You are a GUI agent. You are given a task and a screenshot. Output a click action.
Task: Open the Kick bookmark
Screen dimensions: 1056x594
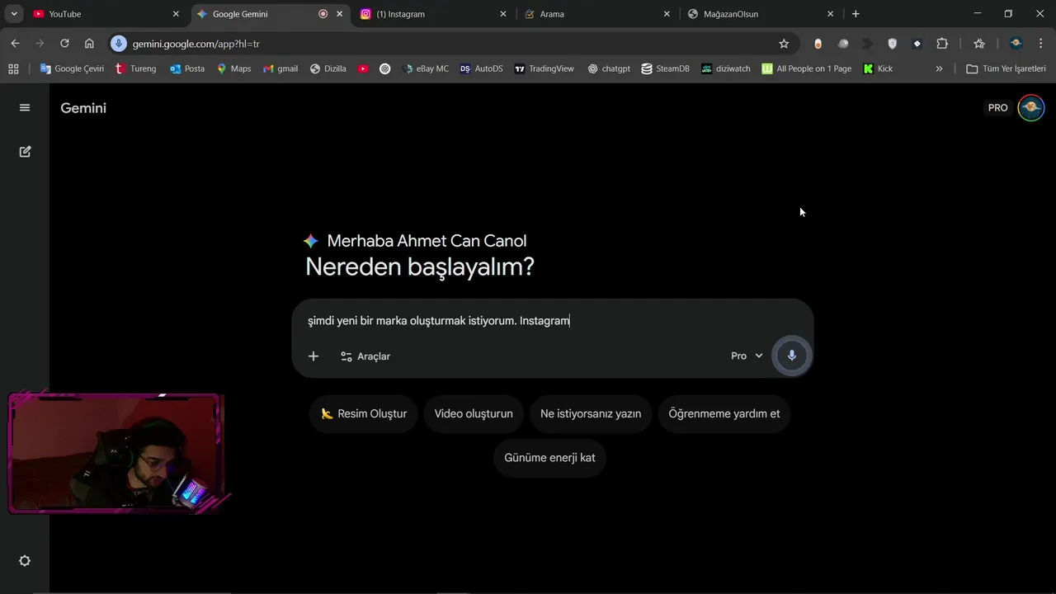click(x=878, y=68)
